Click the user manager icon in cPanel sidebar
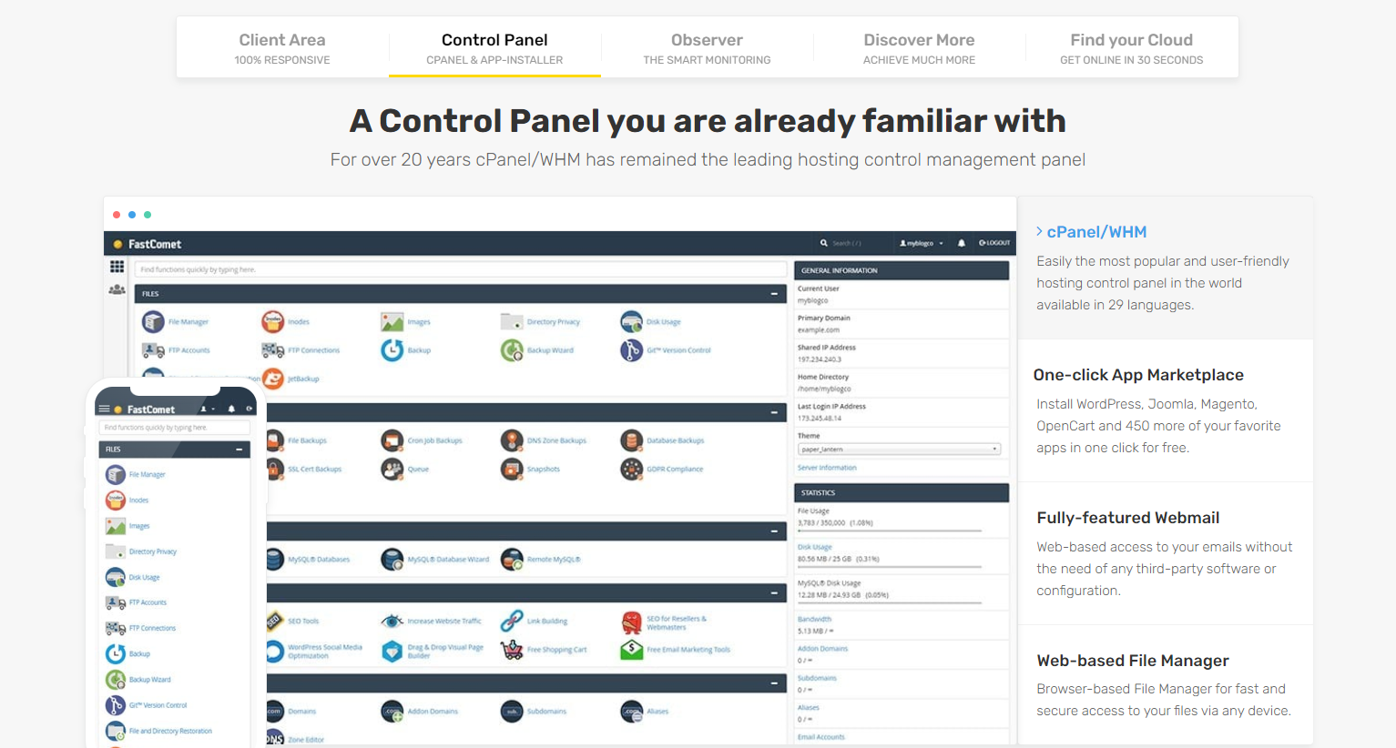The width and height of the screenshot is (1396, 748). tap(117, 289)
